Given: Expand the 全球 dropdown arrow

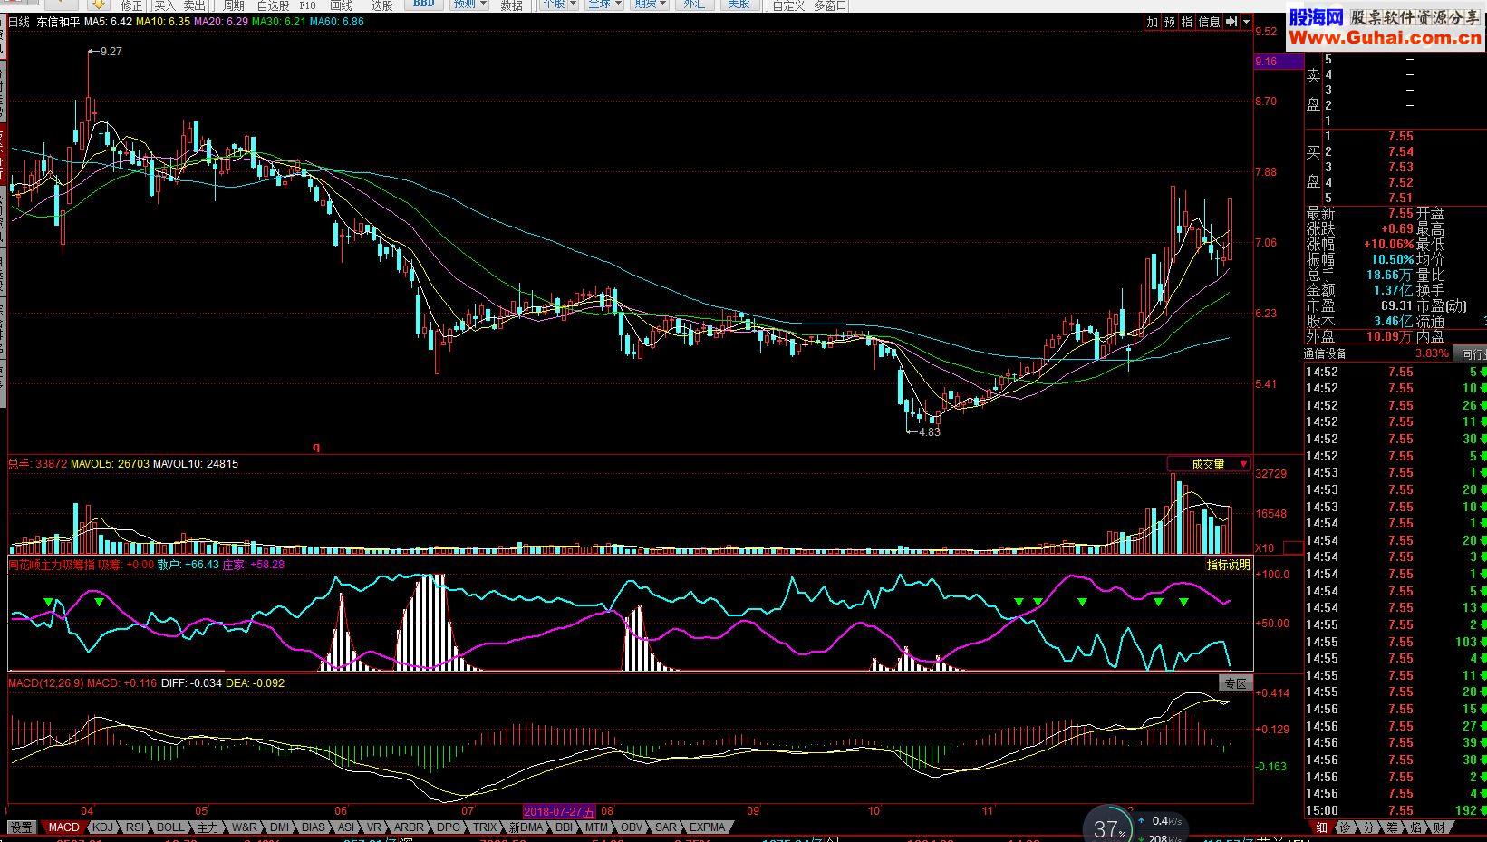Looking at the screenshot, I should point(619,4).
